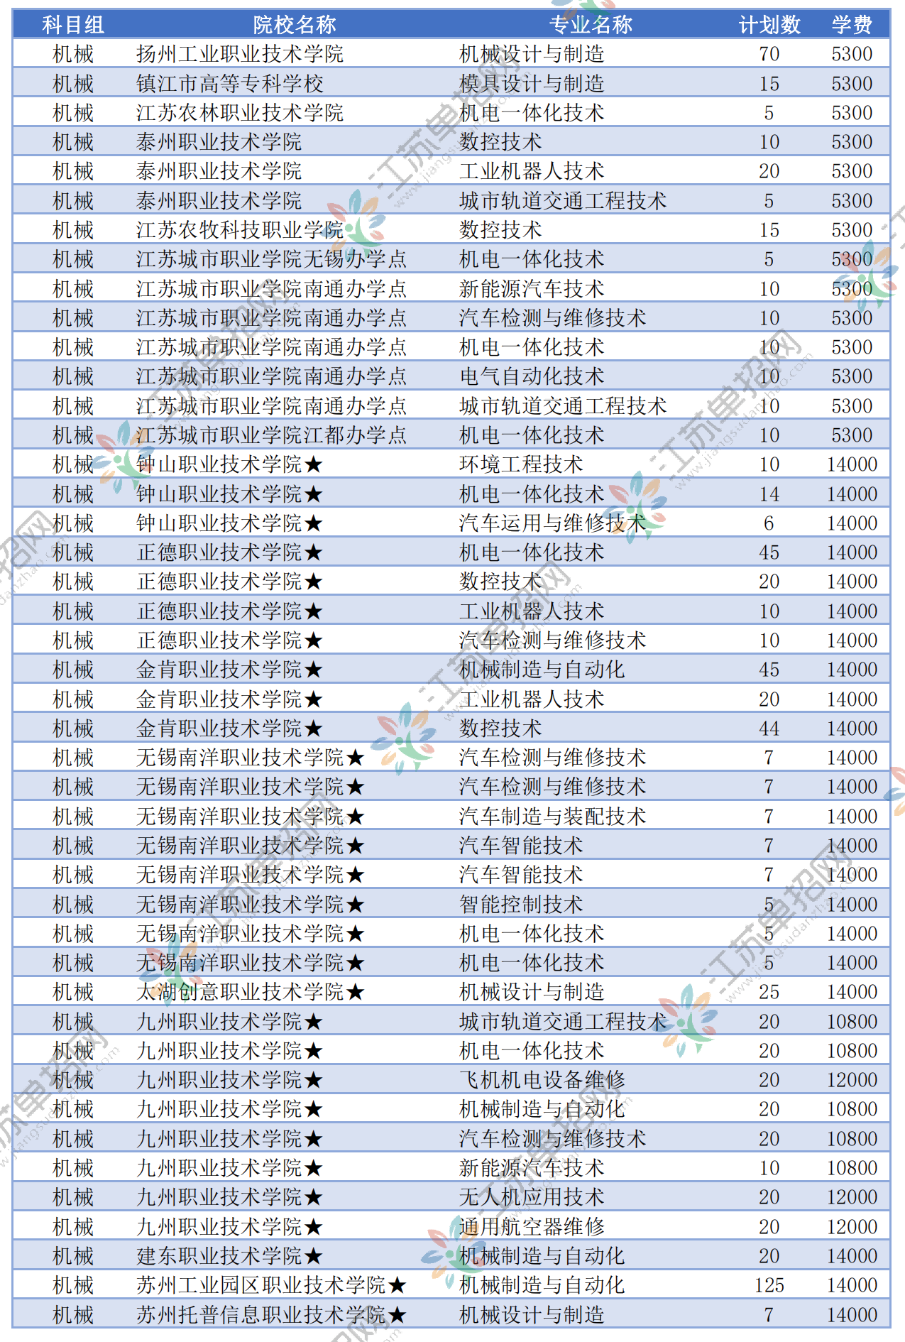Select 机械设计与制造 in 扬州工业职业技术学院 row
This screenshot has height=1342, width=905.
532,54
